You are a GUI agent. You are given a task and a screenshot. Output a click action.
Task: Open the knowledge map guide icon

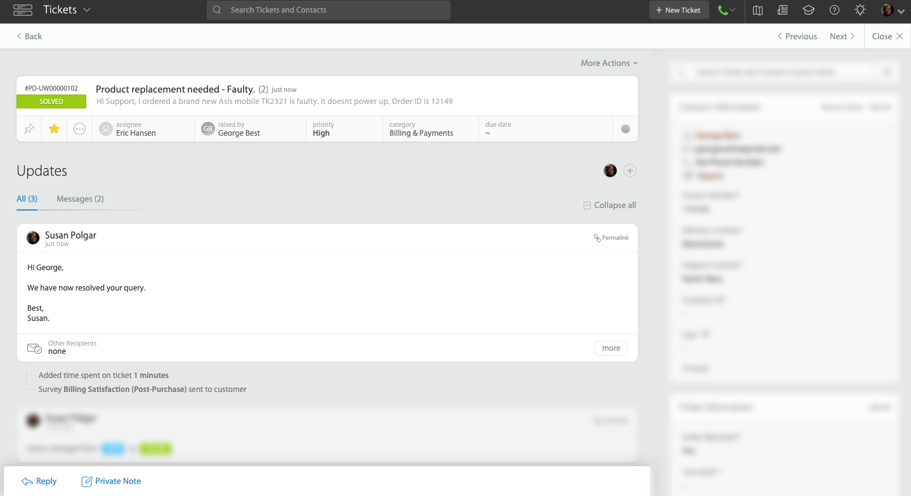tap(757, 10)
